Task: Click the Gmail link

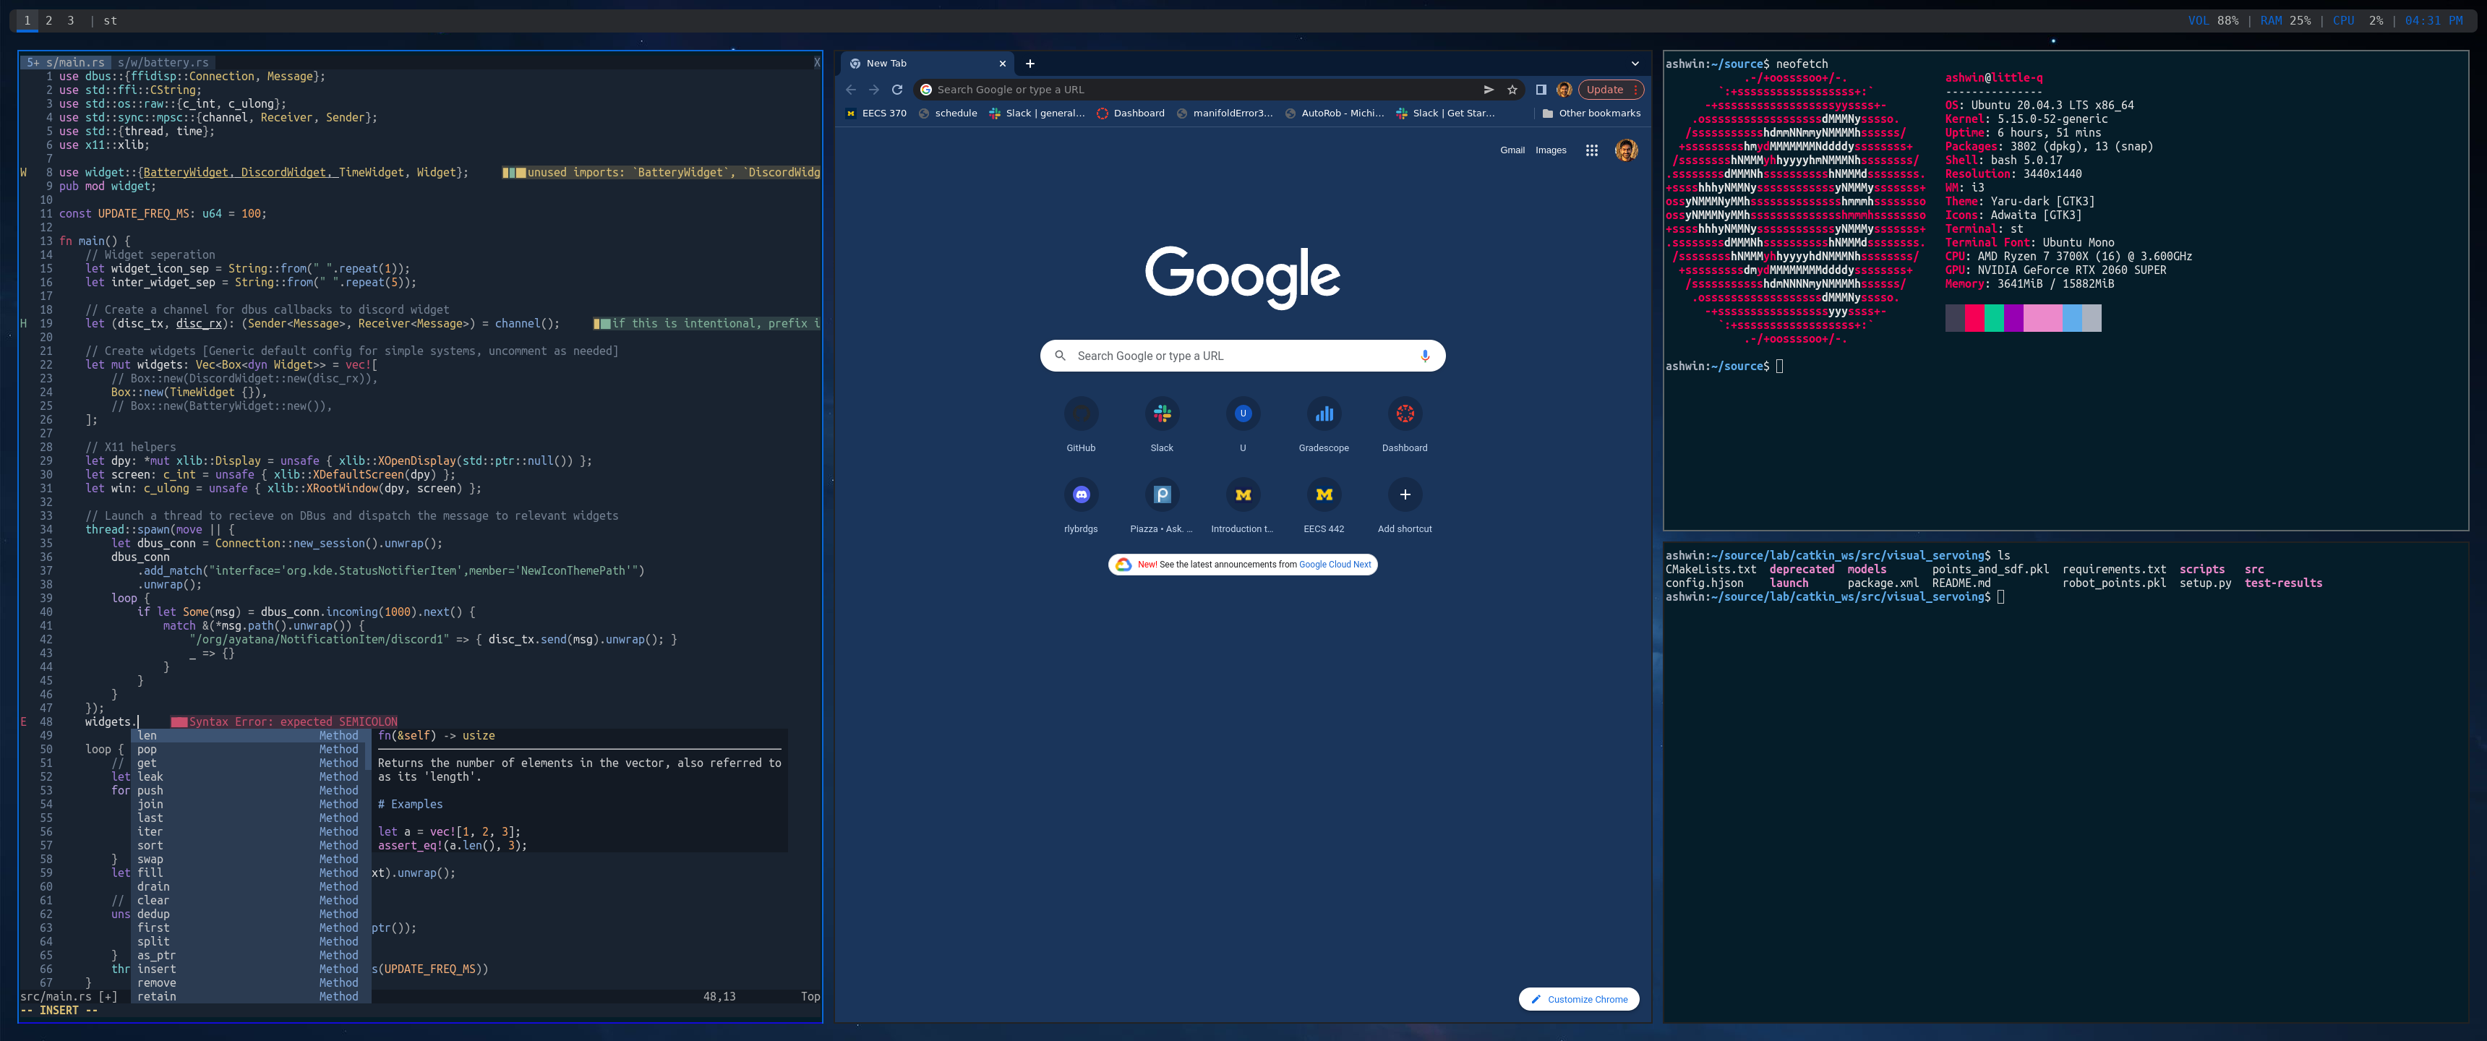Action: click(1512, 150)
